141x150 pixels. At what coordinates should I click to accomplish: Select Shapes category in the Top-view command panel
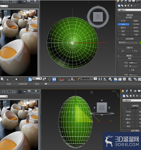122,6
